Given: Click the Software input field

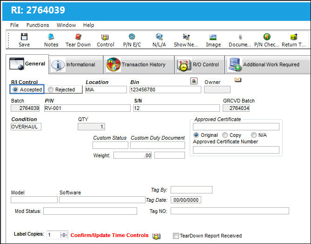Looking at the screenshot, I should click(102, 199).
